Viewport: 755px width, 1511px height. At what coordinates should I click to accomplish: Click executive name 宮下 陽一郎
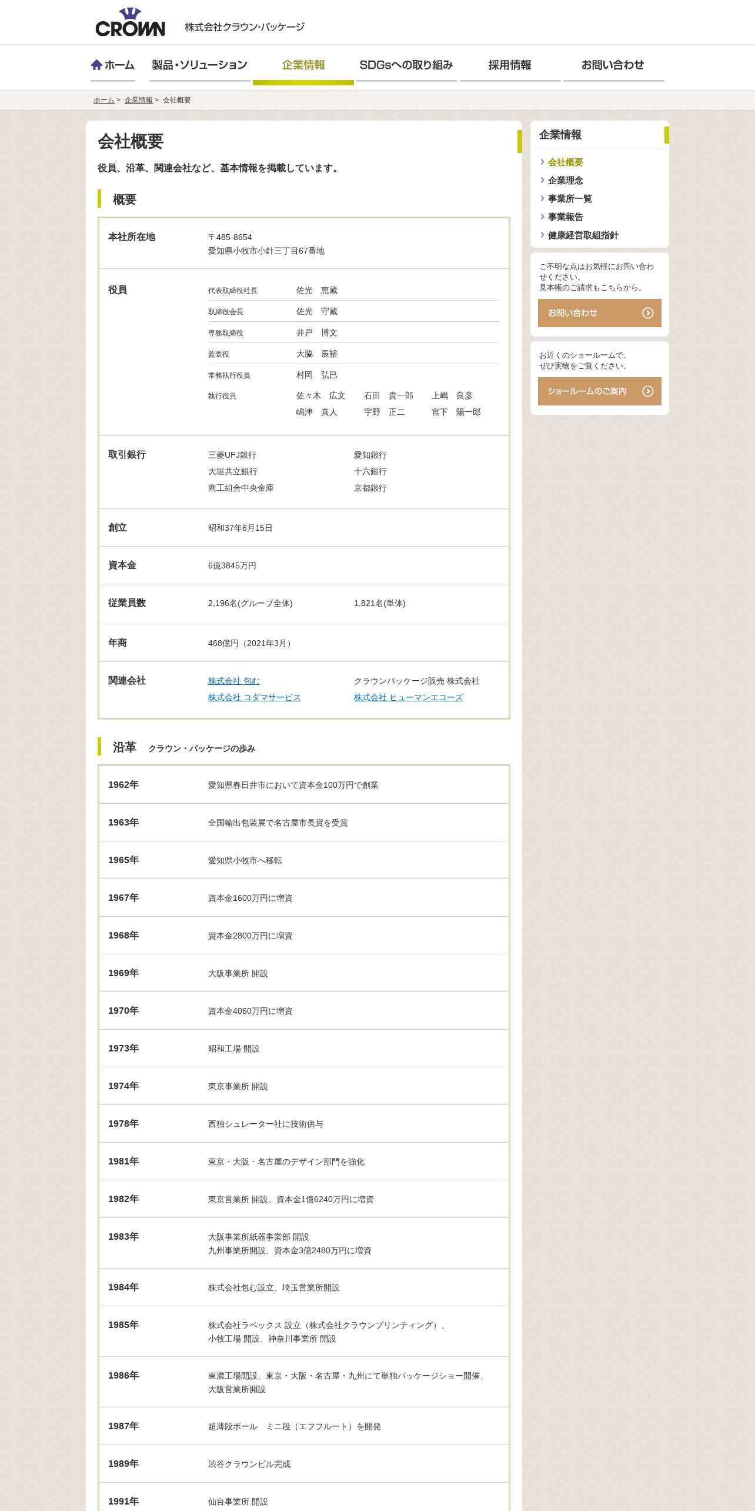click(x=456, y=412)
